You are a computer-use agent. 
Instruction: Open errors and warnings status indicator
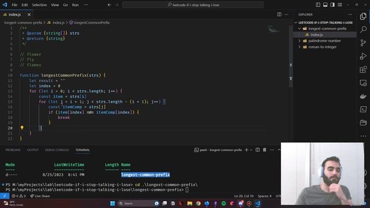[19, 196]
